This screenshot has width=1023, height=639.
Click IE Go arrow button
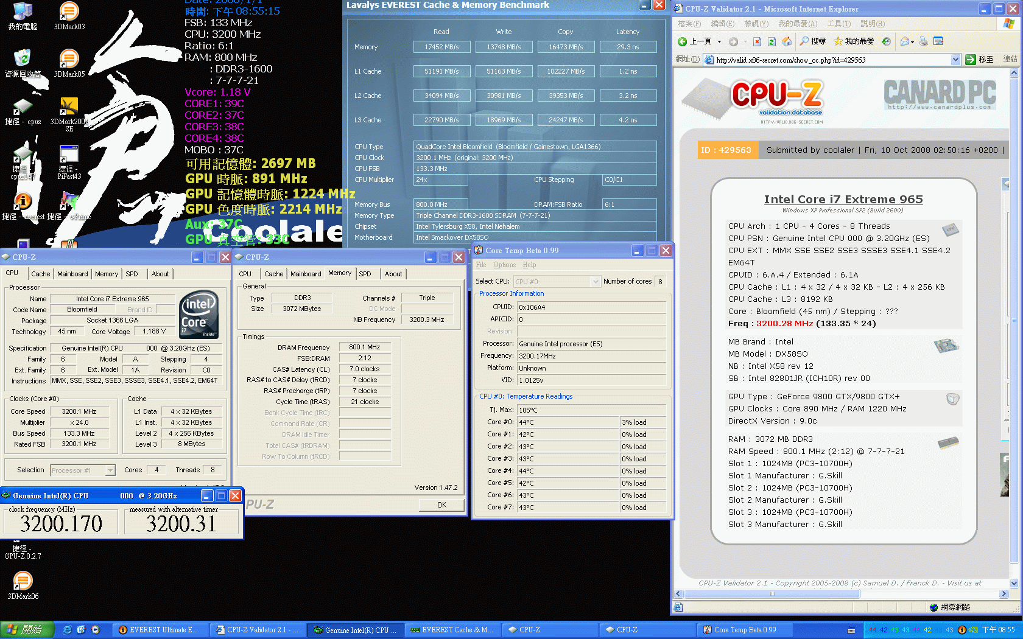pos(979,59)
